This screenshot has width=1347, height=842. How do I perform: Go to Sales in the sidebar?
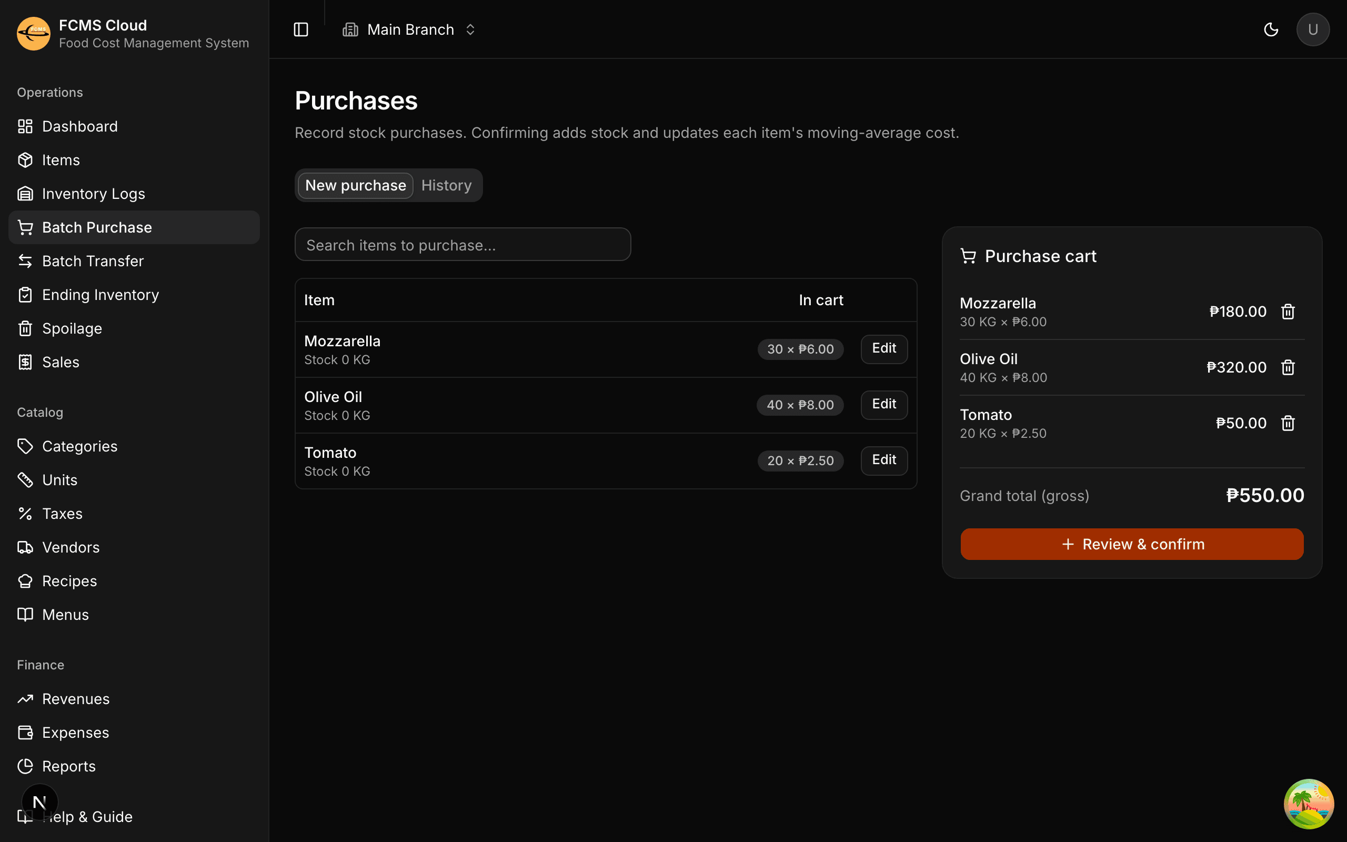pyautogui.click(x=134, y=362)
